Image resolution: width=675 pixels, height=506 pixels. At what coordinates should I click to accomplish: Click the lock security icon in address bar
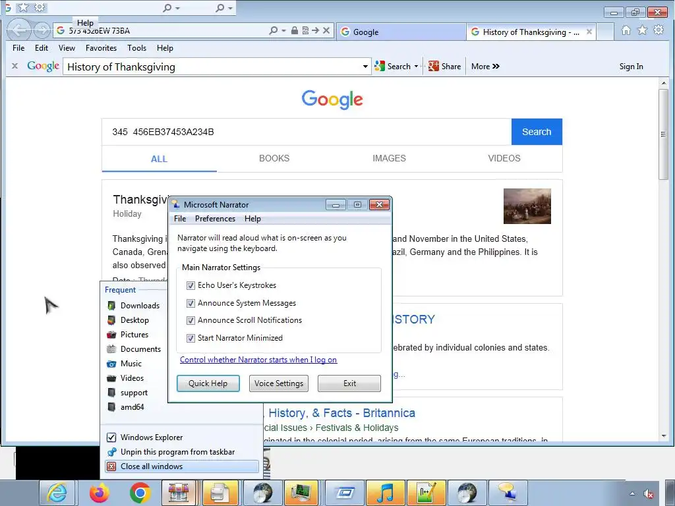pyautogui.click(x=295, y=30)
